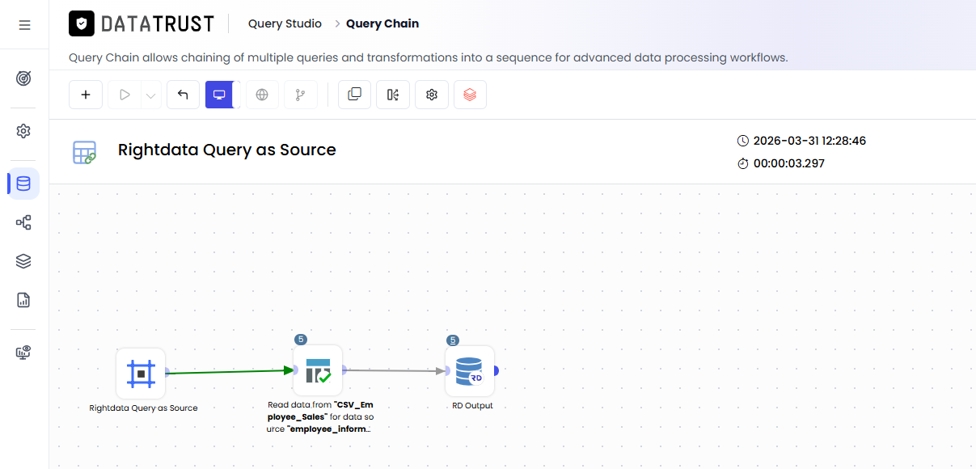Expand the run options dropdown arrow
Viewport: 976px width, 469px height.
[x=151, y=95]
